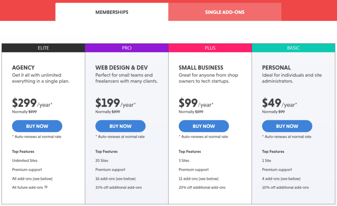Image resolution: width=337 pixels, height=206 pixels.
Task: Select the purple PRO header bar
Action: [127, 48]
